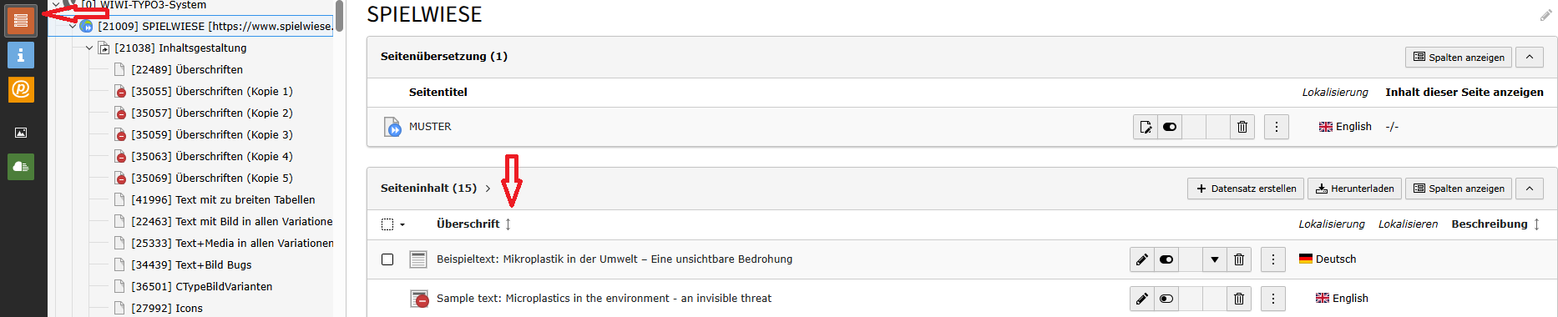Image resolution: width=1558 pixels, height=317 pixels.
Task: Collapse the Seiteninhalt panel
Action: (x=1530, y=189)
